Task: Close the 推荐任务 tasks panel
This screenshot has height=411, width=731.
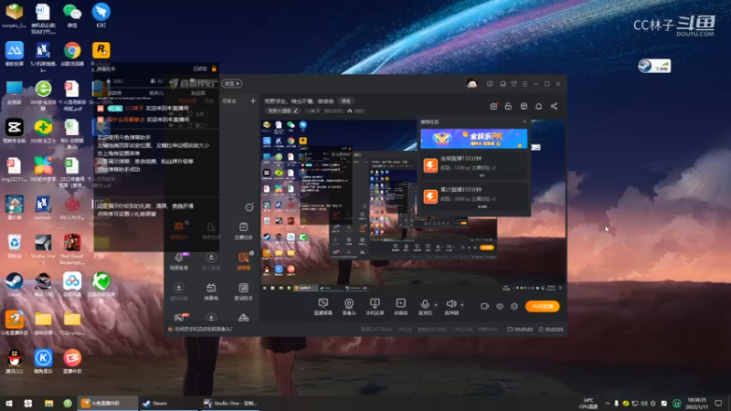Action: (x=524, y=121)
